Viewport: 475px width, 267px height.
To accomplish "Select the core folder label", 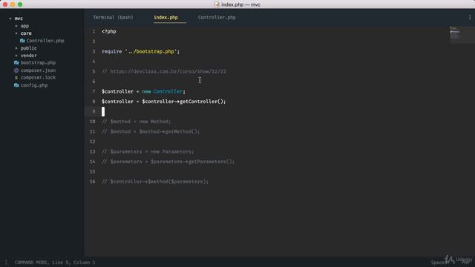I will 26,33.
